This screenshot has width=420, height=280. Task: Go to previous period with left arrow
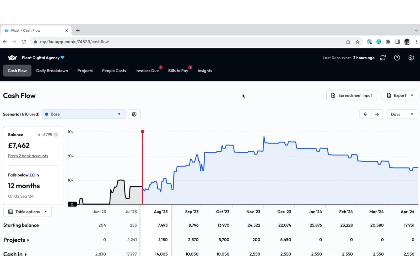366,114
